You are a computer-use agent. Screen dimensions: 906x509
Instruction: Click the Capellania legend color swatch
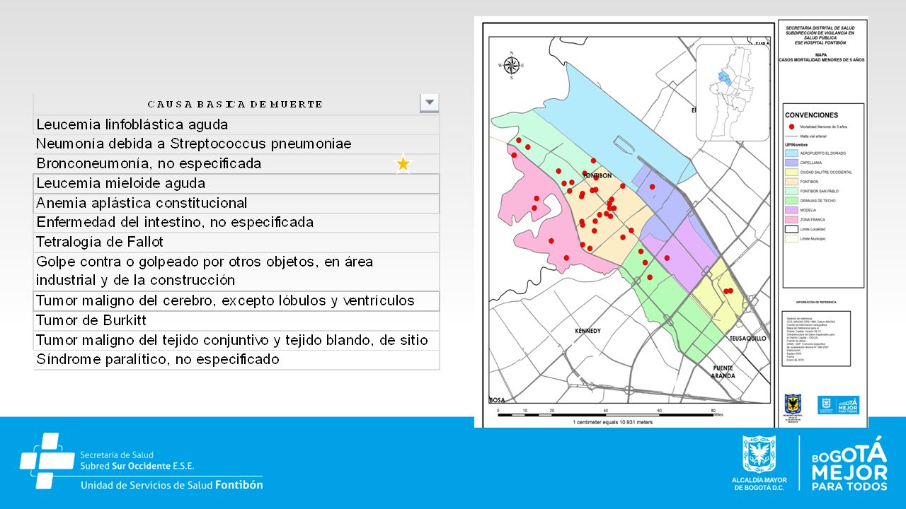(x=791, y=163)
